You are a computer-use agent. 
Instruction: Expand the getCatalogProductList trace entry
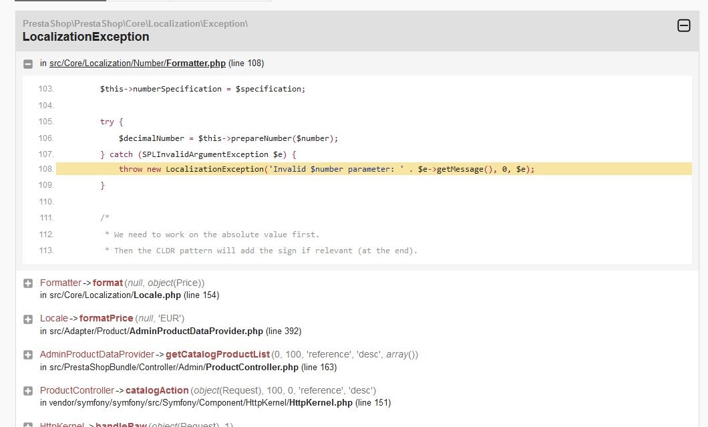28,355
